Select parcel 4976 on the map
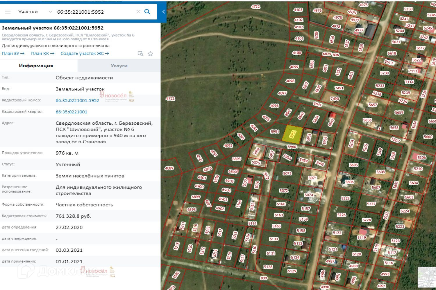The height and width of the screenshot is (290, 436). [317, 10]
